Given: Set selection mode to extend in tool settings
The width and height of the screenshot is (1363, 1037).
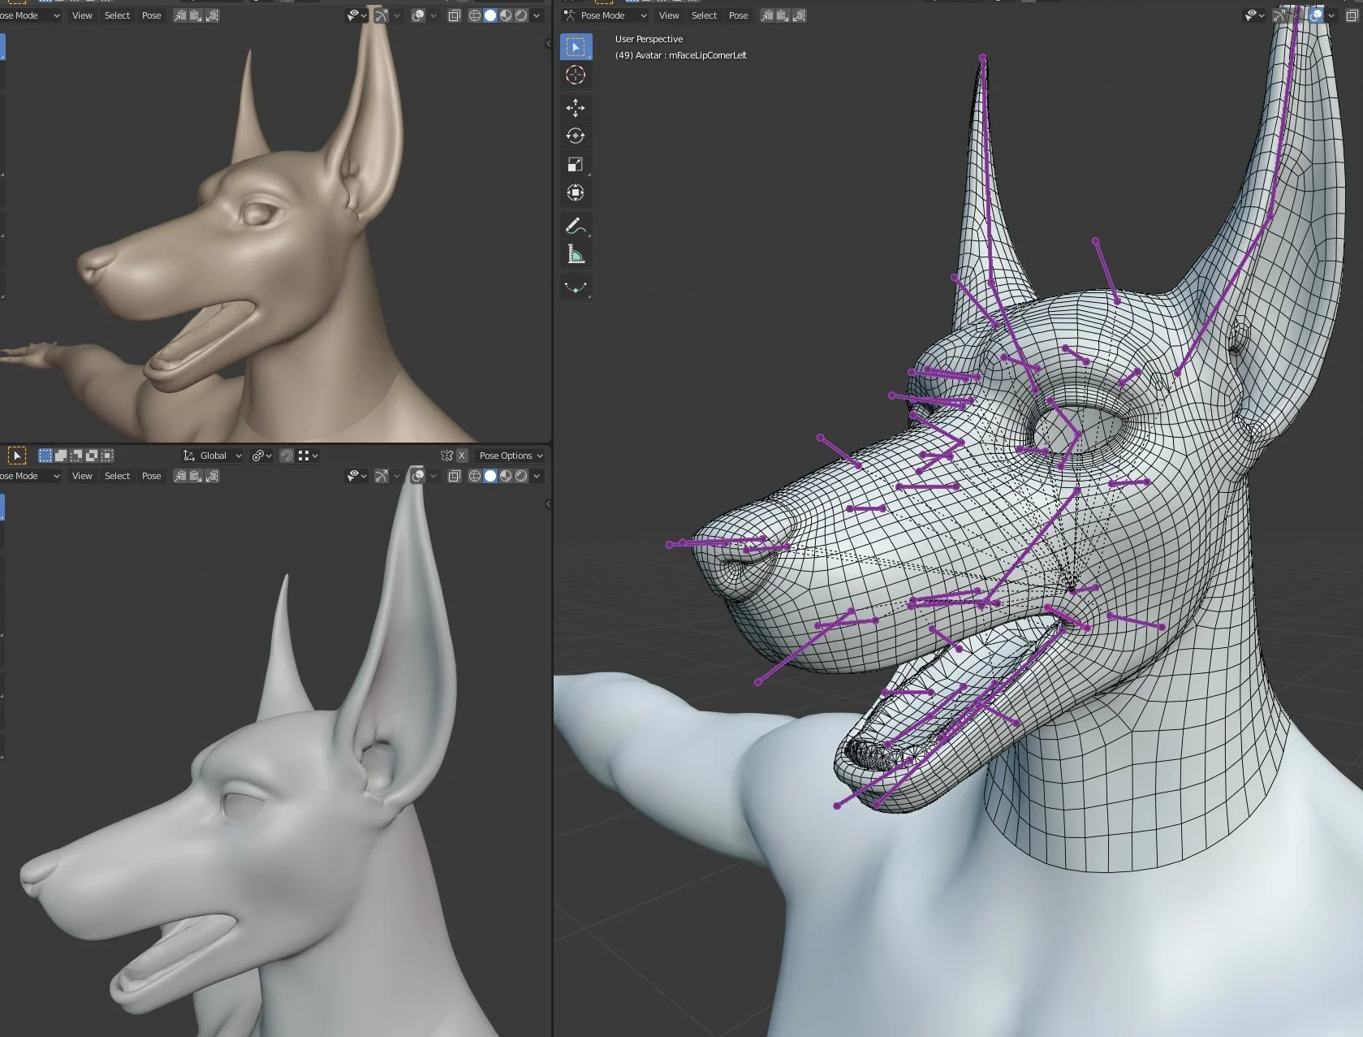Looking at the screenshot, I should tap(61, 456).
